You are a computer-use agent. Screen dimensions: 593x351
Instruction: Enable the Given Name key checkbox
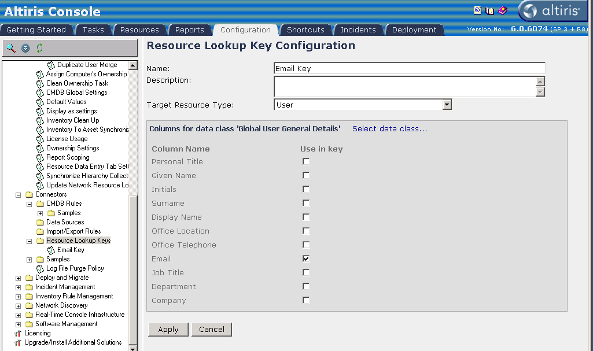306,175
